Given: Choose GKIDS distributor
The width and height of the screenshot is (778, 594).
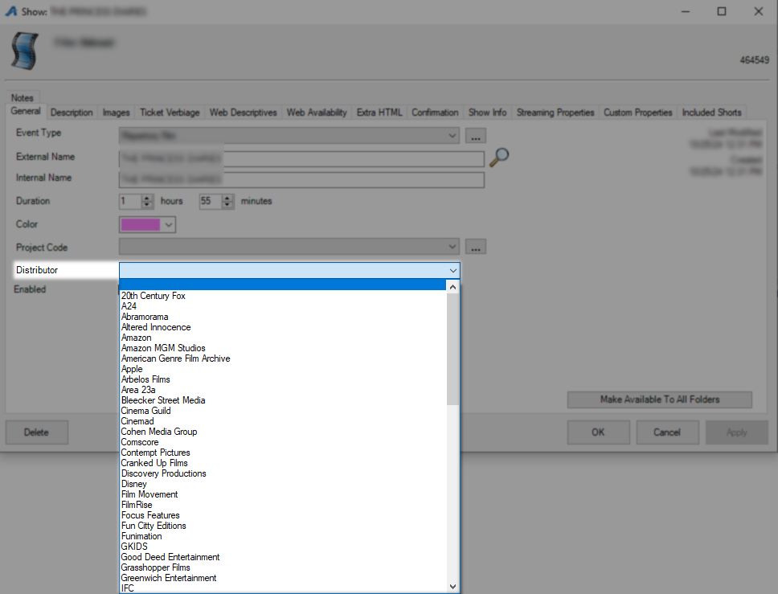Looking at the screenshot, I should click(x=283, y=547).
